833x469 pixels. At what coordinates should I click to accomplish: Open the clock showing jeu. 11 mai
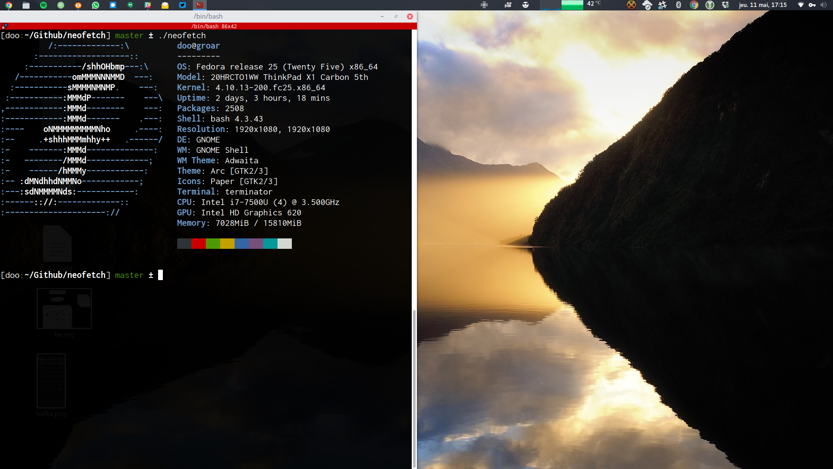pyautogui.click(x=763, y=5)
